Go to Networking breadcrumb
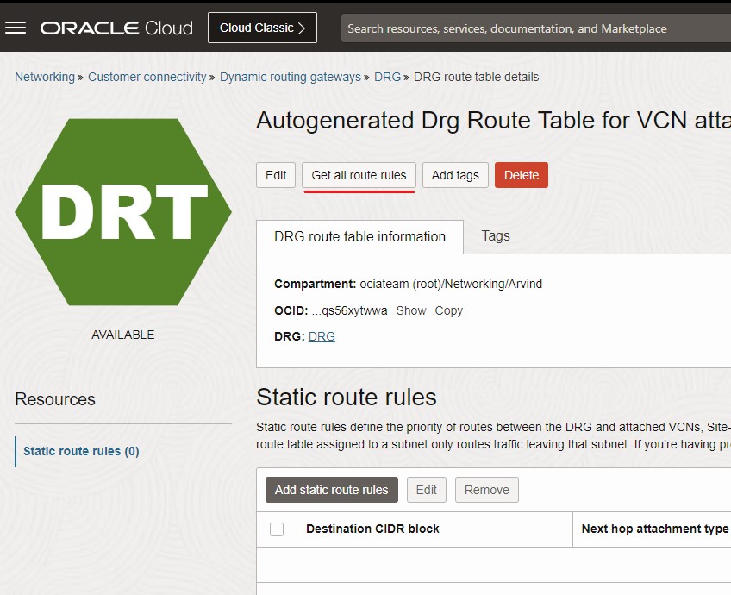The width and height of the screenshot is (731, 595). tap(45, 77)
